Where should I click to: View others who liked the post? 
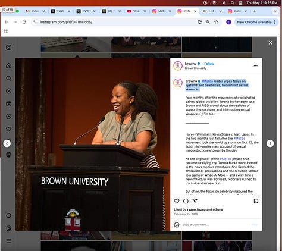coord(218,209)
